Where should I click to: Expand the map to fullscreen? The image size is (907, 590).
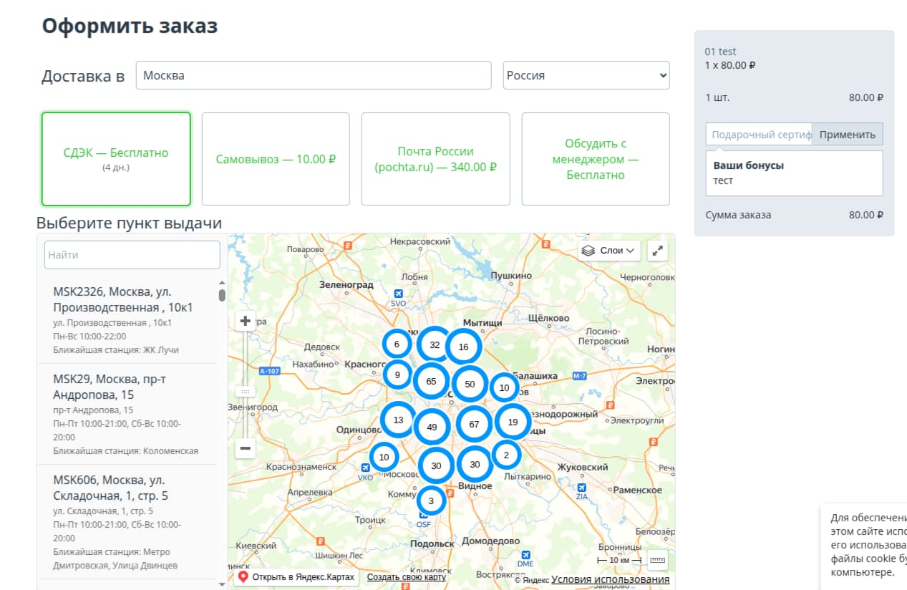[657, 251]
